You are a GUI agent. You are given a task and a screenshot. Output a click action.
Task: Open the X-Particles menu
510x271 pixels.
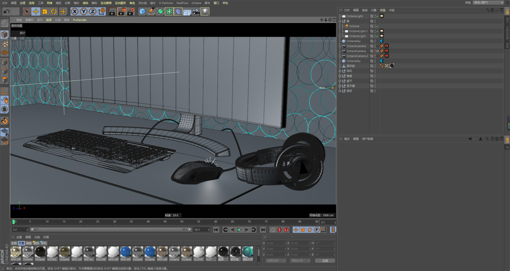(166, 3)
